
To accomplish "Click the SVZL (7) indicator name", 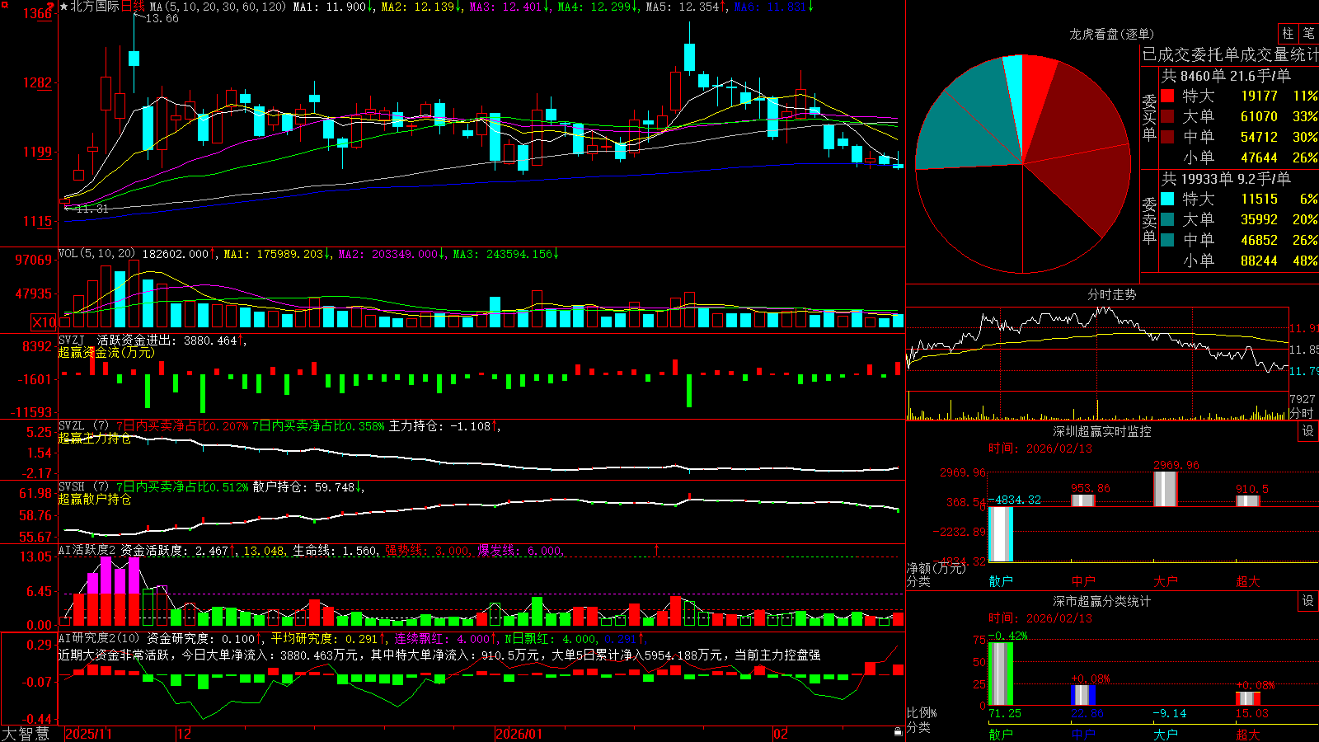I will click(83, 426).
